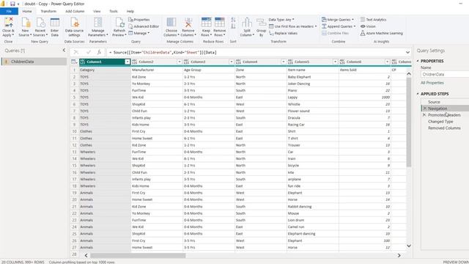Screen dimensions: 469x264
Task: Open Data source settings
Action: 74,23
